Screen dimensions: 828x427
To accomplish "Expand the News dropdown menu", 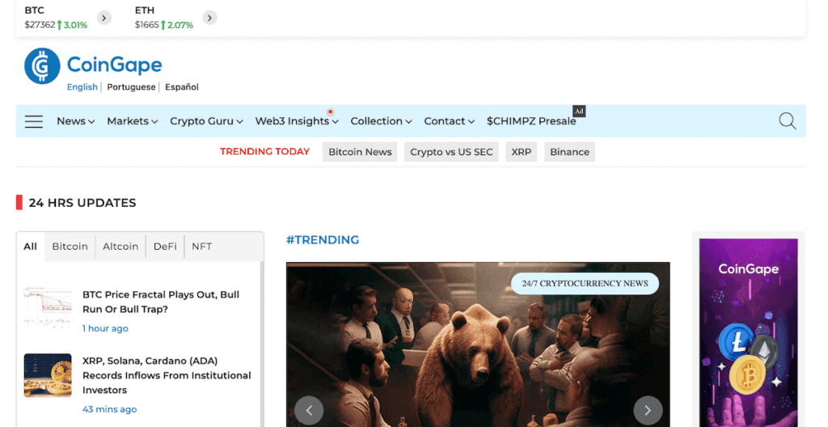I will tap(75, 121).
